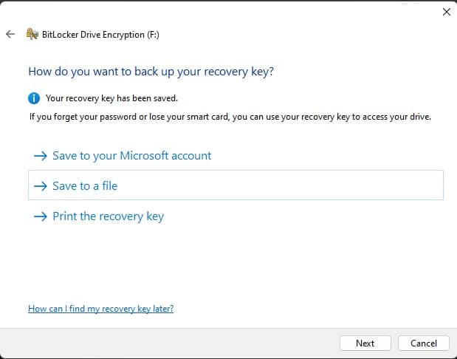Proceed with the Next button

(x=365, y=343)
